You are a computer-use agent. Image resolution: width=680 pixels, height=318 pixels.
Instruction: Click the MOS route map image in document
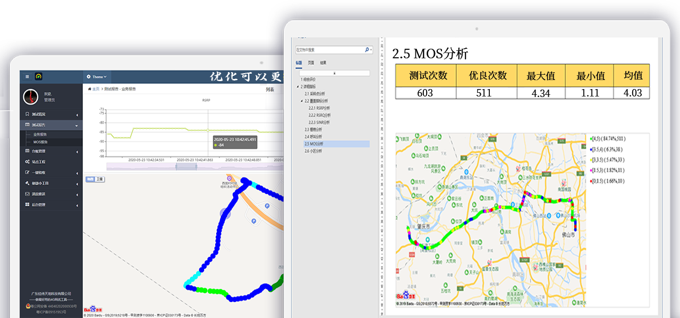point(491,220)
